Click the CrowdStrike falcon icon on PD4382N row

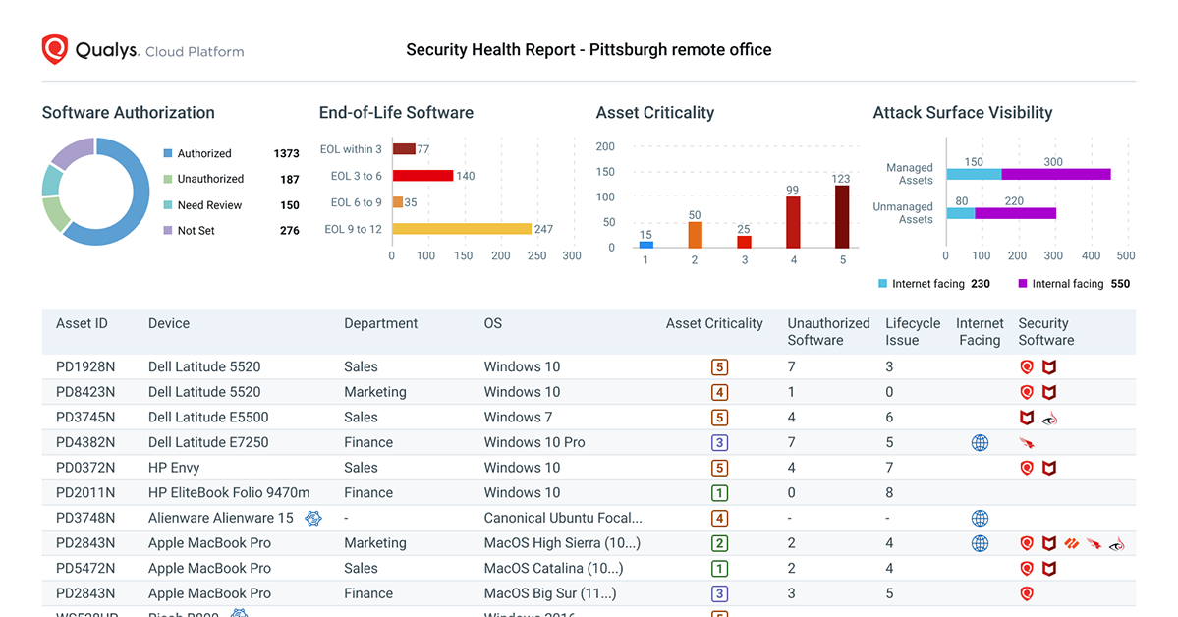tap(1025, 442)
